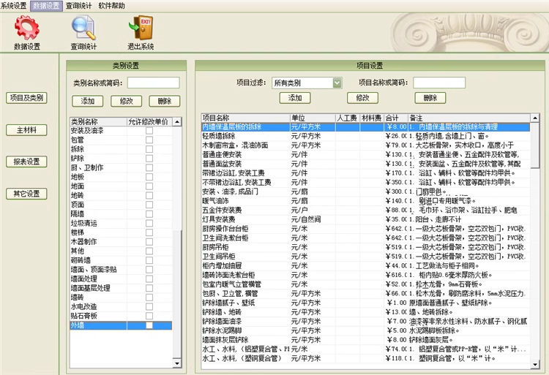The height and width of the screenshot is (375, 549).
Task: Select project row 灯具安装费
Action: coord(366,219)
